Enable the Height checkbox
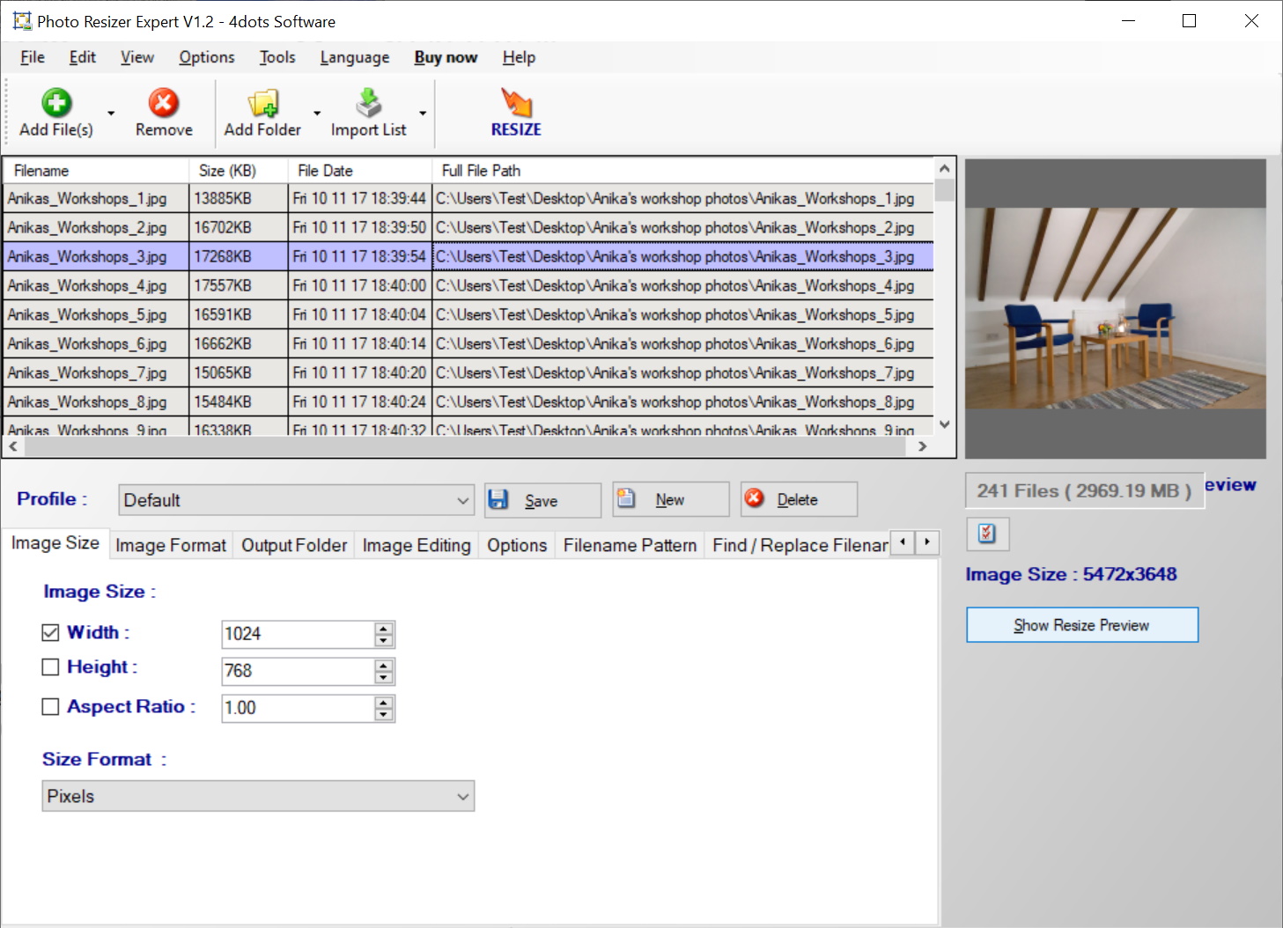 [x=50, y=667]
